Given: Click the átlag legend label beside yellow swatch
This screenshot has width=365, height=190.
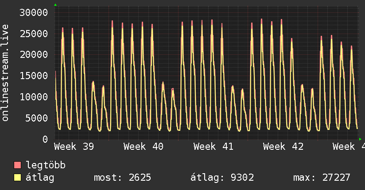Looking at the screenshot, I should click(40, 178).
